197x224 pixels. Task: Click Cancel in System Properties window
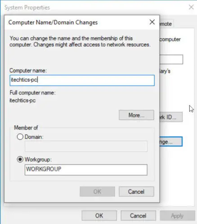(x=138, y=215)
